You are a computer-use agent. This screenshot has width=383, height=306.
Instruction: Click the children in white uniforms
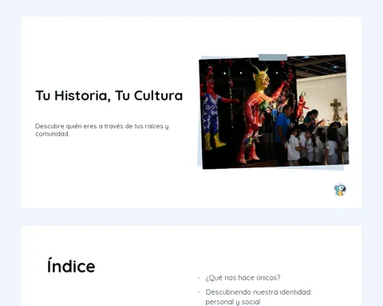pyautogui.click(x=317, y=145)
